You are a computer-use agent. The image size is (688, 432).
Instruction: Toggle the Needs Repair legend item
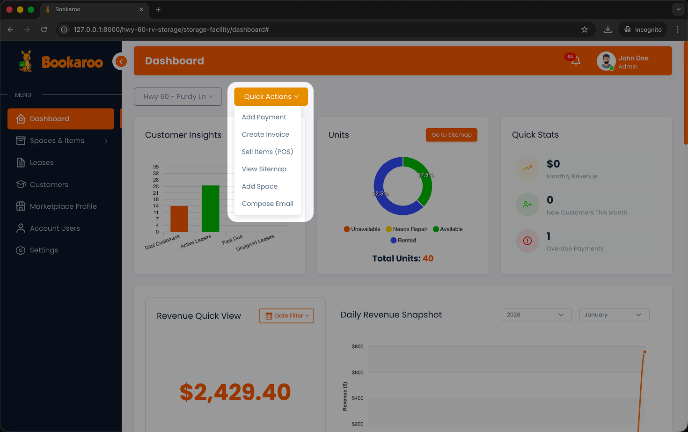[406, 229]
